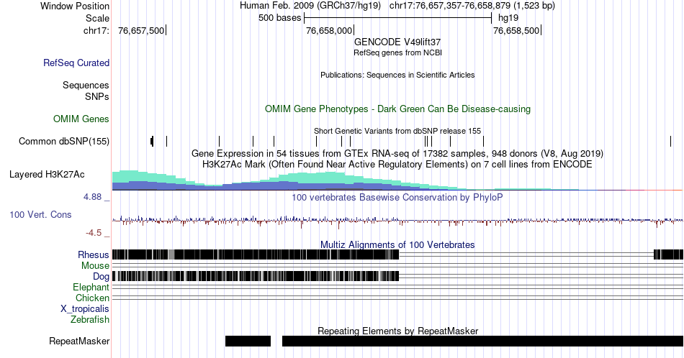Open the 100 Vert. Cons track label

40,214
